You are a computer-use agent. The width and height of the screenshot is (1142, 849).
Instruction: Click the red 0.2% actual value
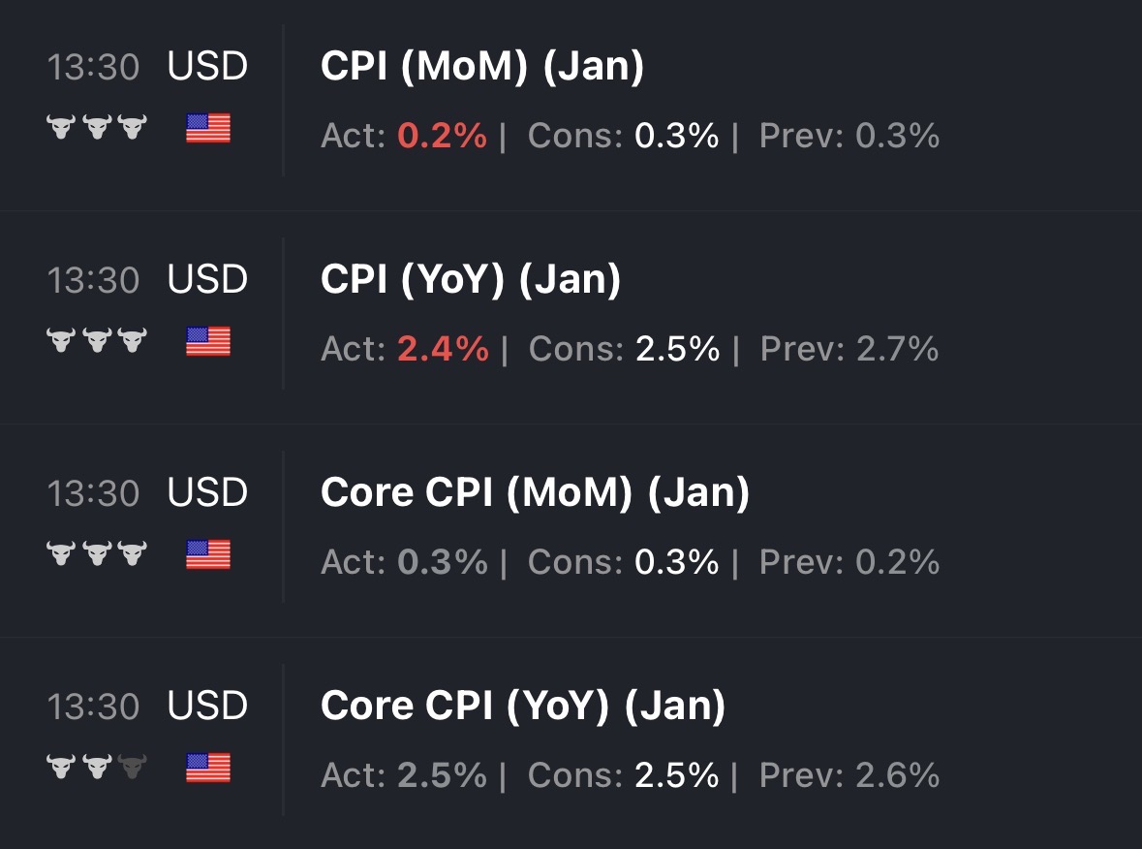click(x=442, y=137)
